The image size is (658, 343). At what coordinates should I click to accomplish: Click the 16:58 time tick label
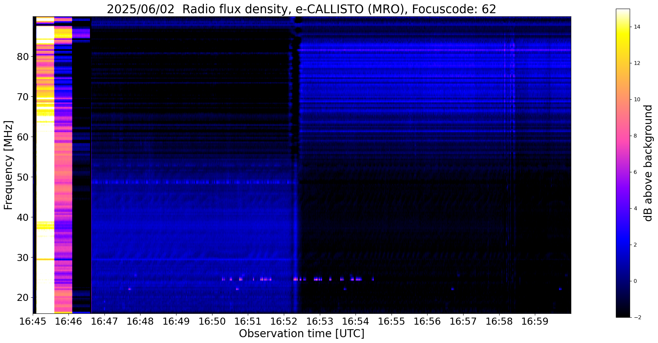pos(499,321)
